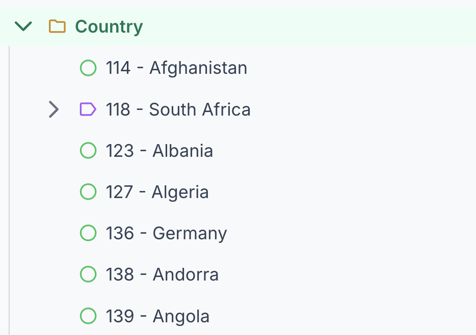Pick 139 - Angola from the list

click(157, 316)
